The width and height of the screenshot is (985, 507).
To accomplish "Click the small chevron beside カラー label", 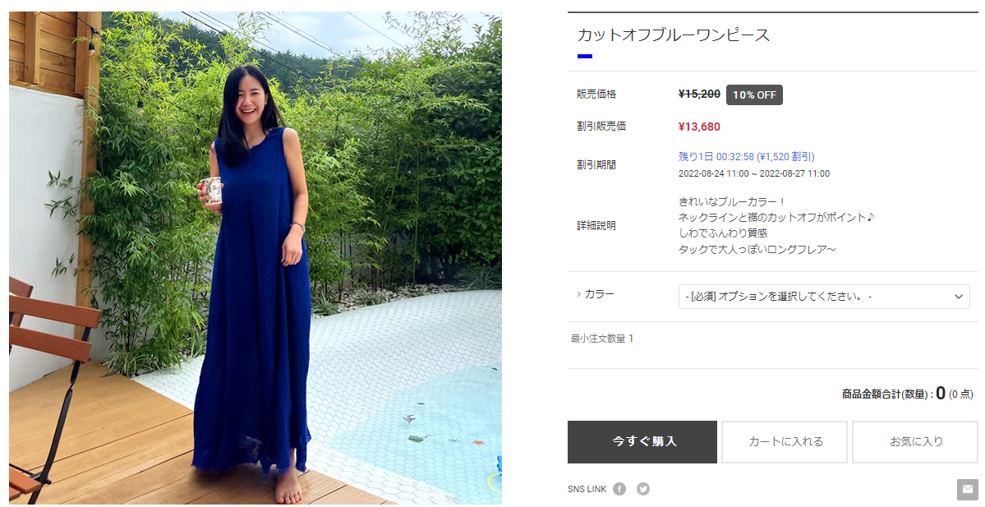I will [578, 294].
